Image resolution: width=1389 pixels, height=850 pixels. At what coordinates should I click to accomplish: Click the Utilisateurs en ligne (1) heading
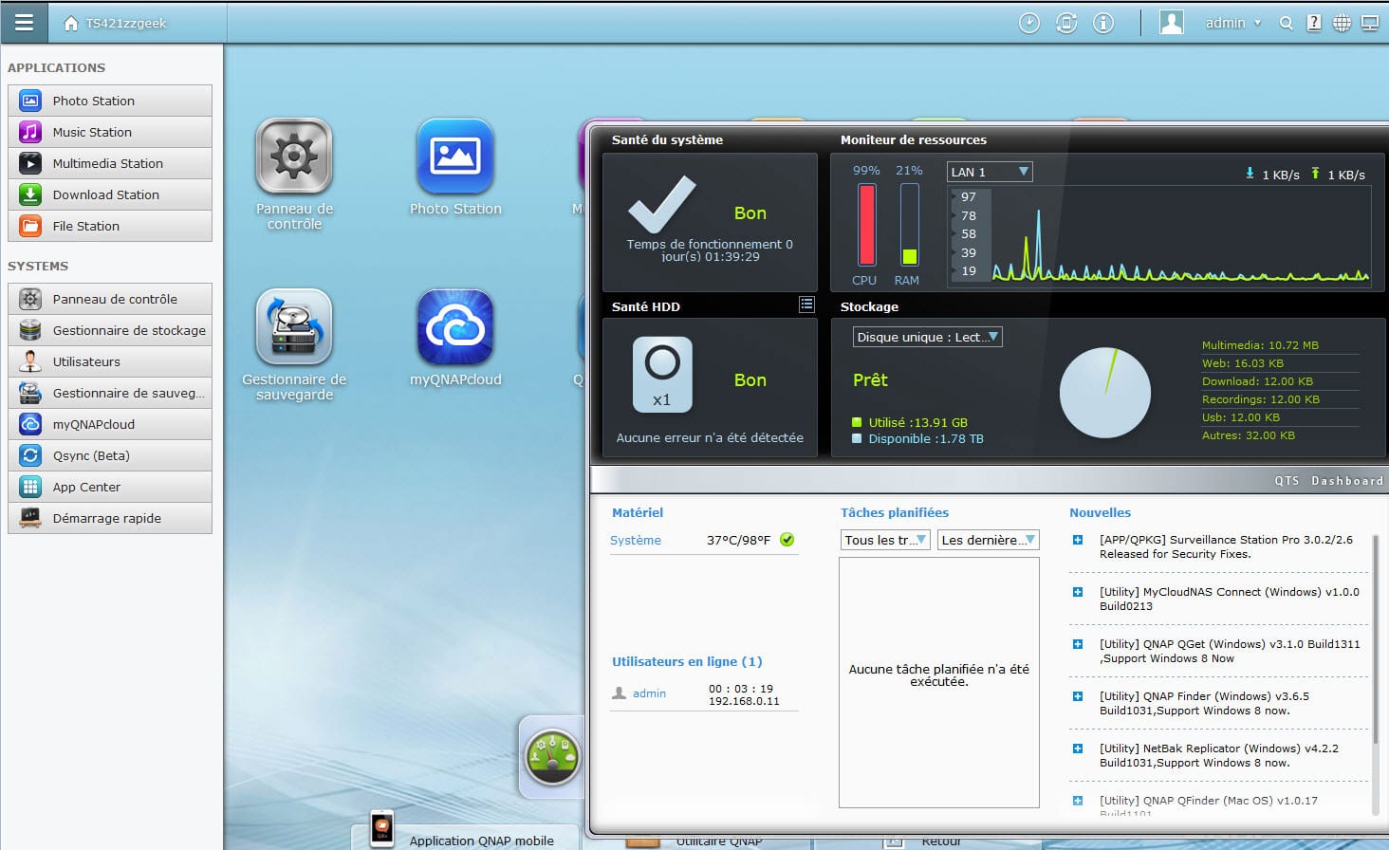coord(687,661)
